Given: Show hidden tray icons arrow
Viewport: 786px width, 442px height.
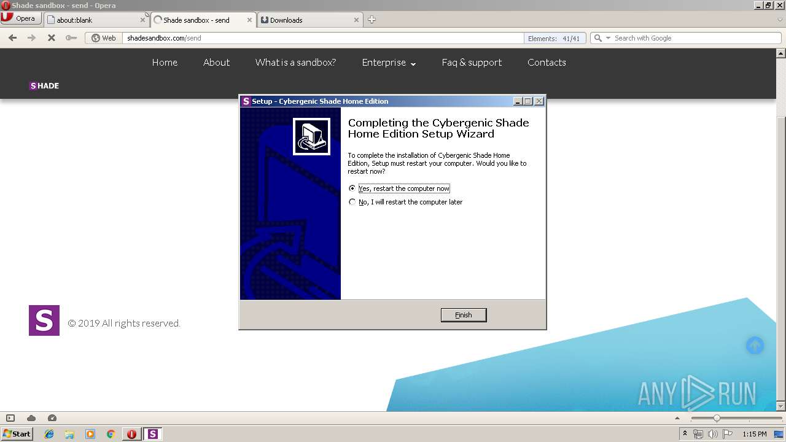Looking at the screenshot, I should pos(685,433).
